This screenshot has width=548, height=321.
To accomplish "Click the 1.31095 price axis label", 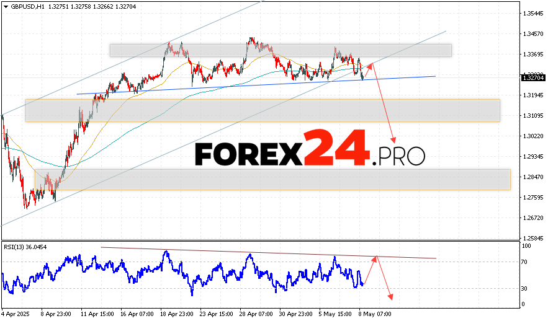I will point(533,115).
